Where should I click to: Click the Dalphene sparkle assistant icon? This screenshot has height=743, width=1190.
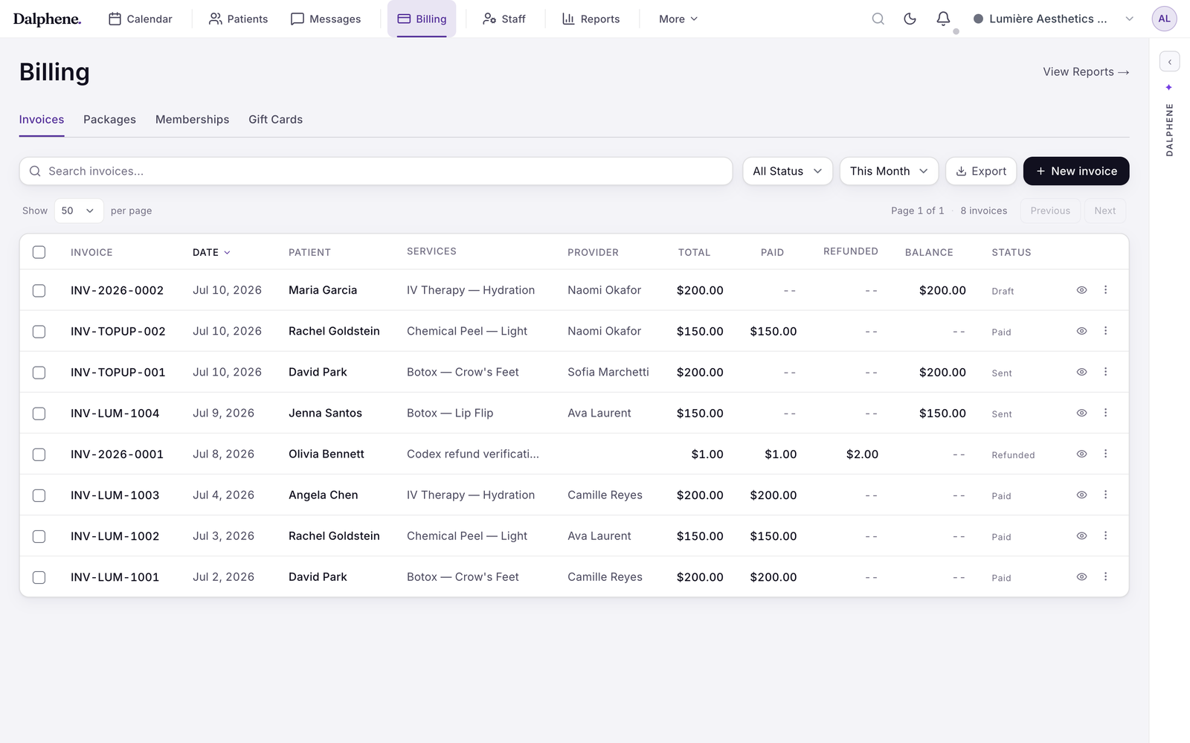coord(1169,88)
